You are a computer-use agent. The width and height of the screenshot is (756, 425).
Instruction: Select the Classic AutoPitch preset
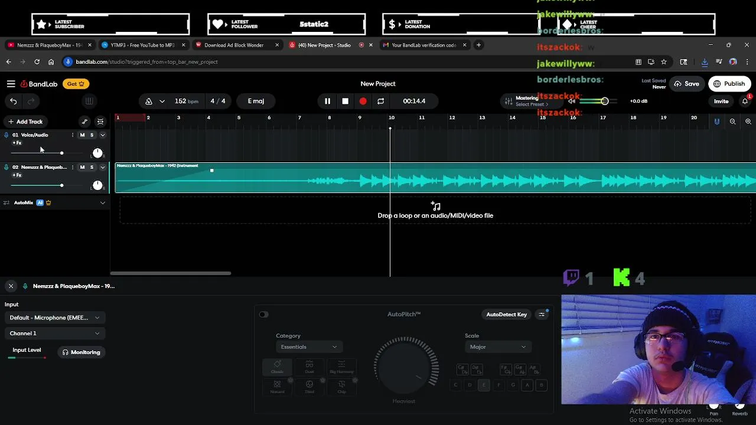tap(277, 367)
